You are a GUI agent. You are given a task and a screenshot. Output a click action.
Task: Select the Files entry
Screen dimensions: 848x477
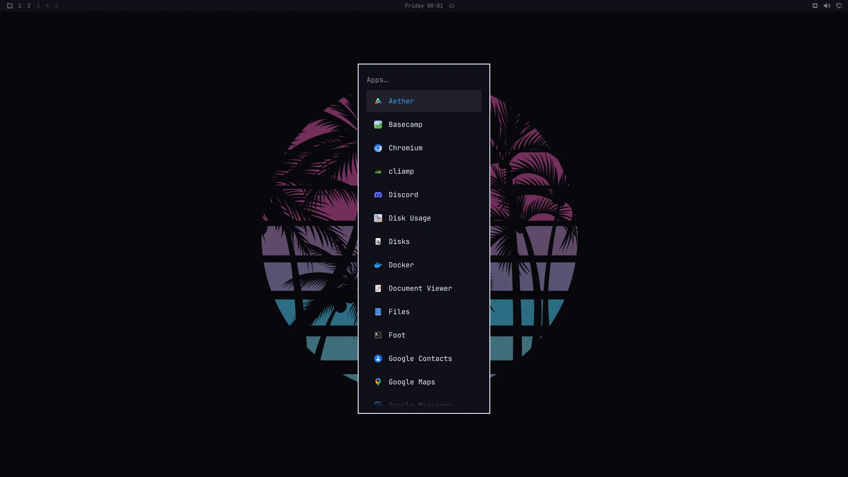tap(424, 312)
